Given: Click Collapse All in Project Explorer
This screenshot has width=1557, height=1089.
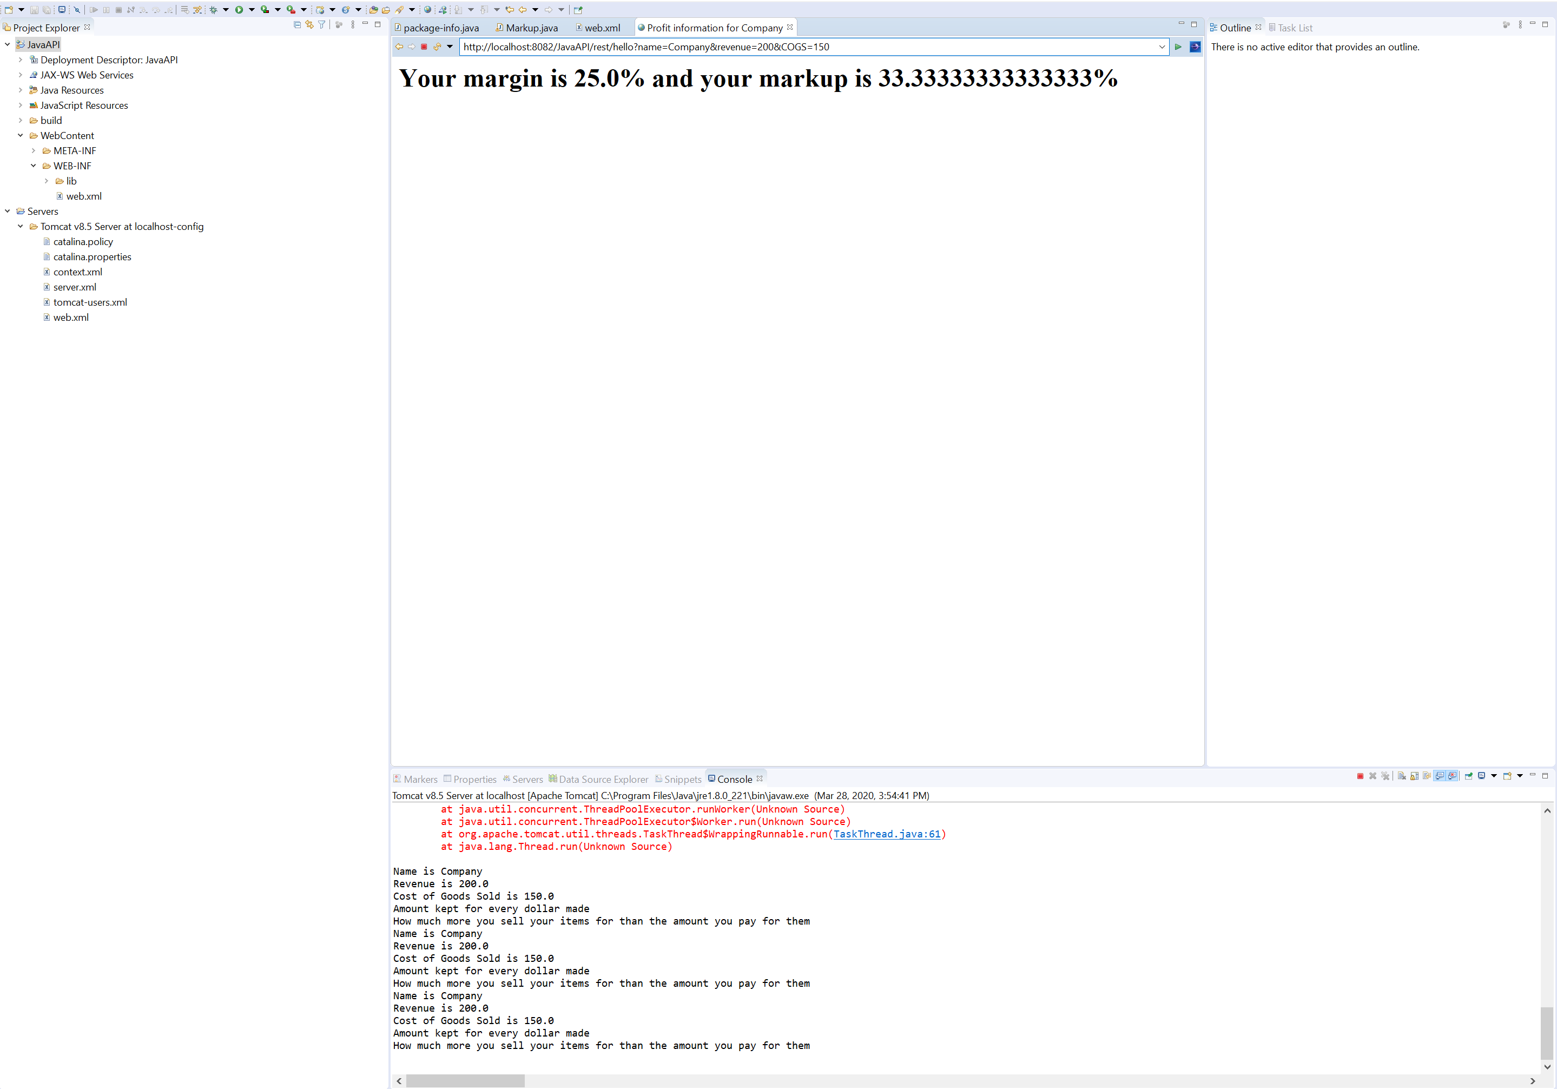Looking at the screenshot, I should point(297,25).
